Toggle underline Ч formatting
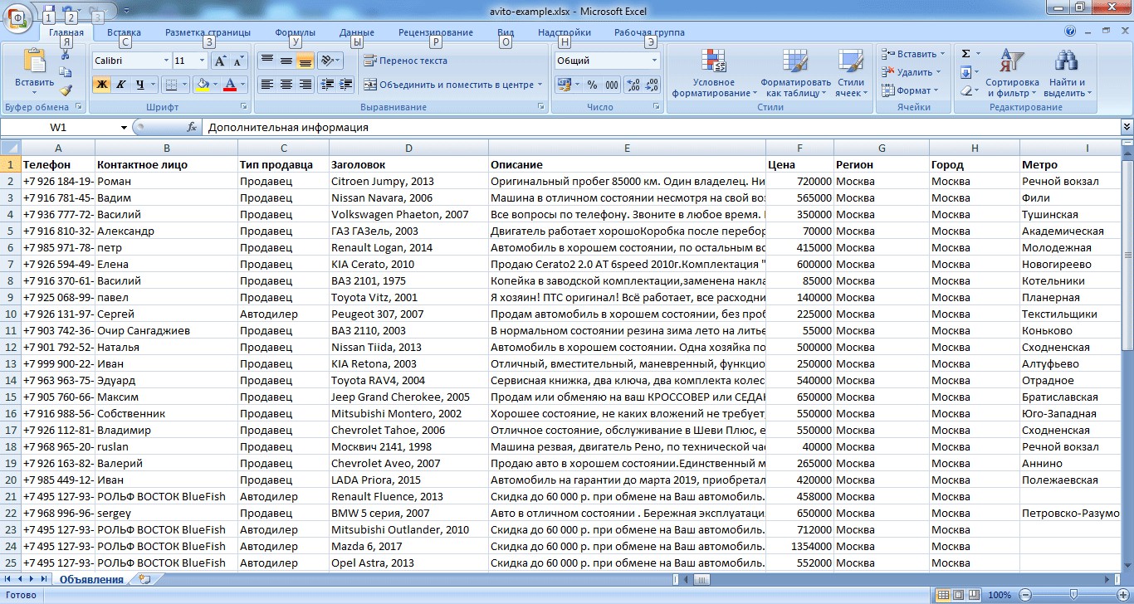1134x604 pixels. [139, 85]
